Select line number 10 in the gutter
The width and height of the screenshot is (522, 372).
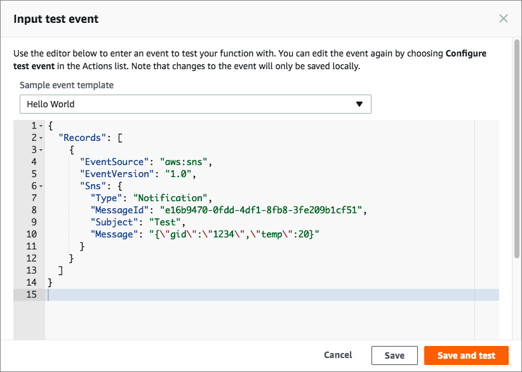pyautogui.click(x=30, y=234)
